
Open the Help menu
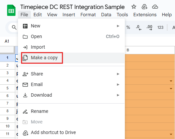167,15
